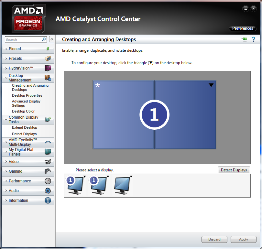Click the AMD Radeon Graphics logo
The width and height of the screenshot is (262, 249).
(x=29, y=18)
